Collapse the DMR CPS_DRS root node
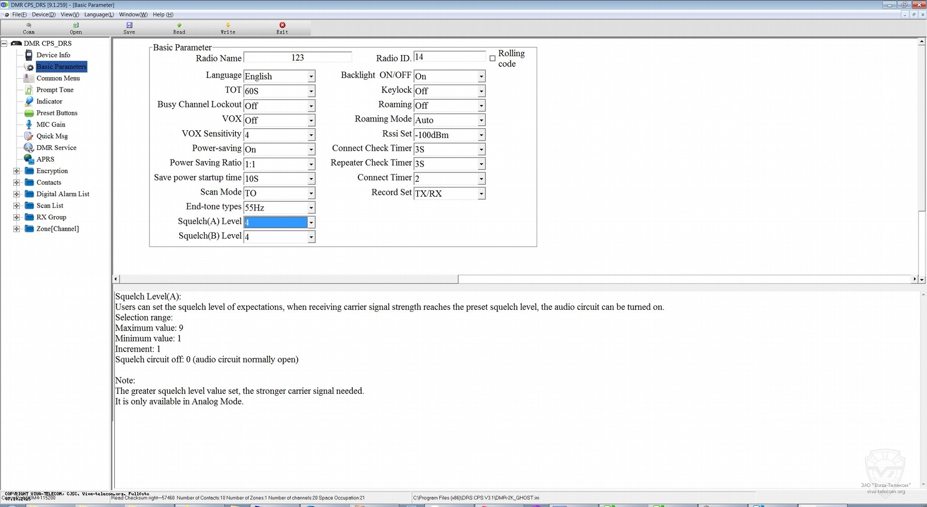 pyautogui.click(x=4, y=44)
